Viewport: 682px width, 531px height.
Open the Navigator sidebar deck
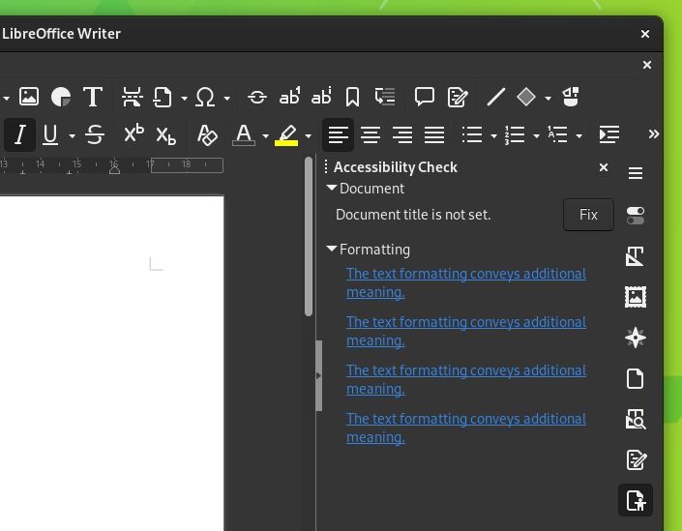coord(636,338)
